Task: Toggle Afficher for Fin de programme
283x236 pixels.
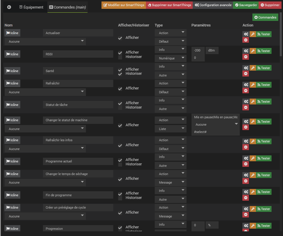Action: 120,194
